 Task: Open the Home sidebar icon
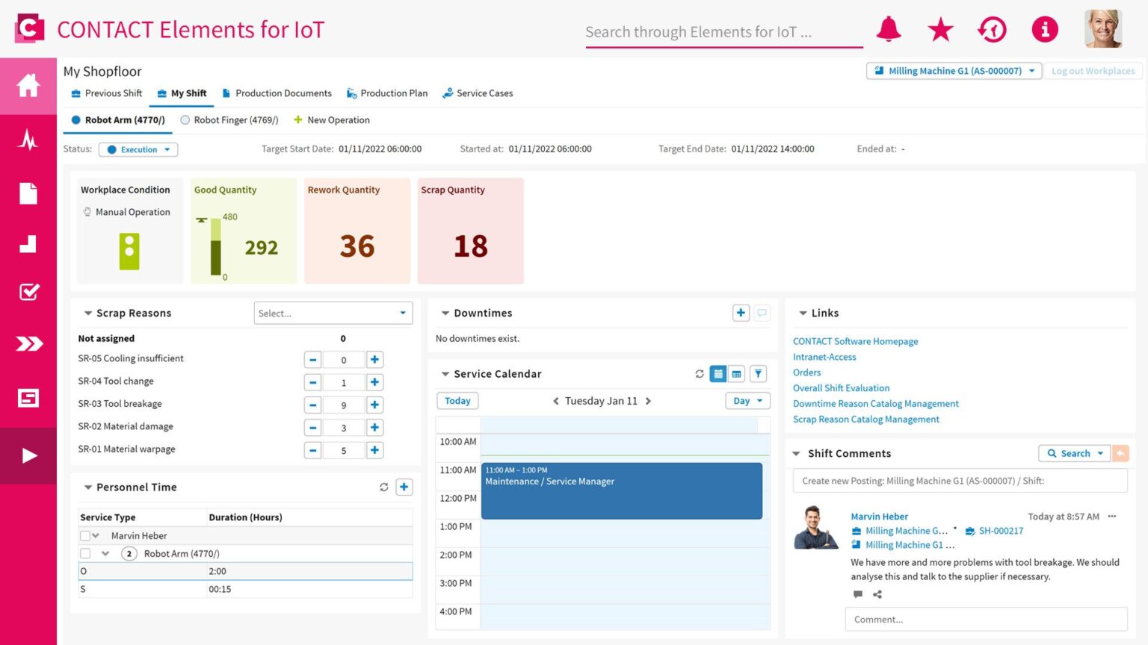(x=28, y=86)
